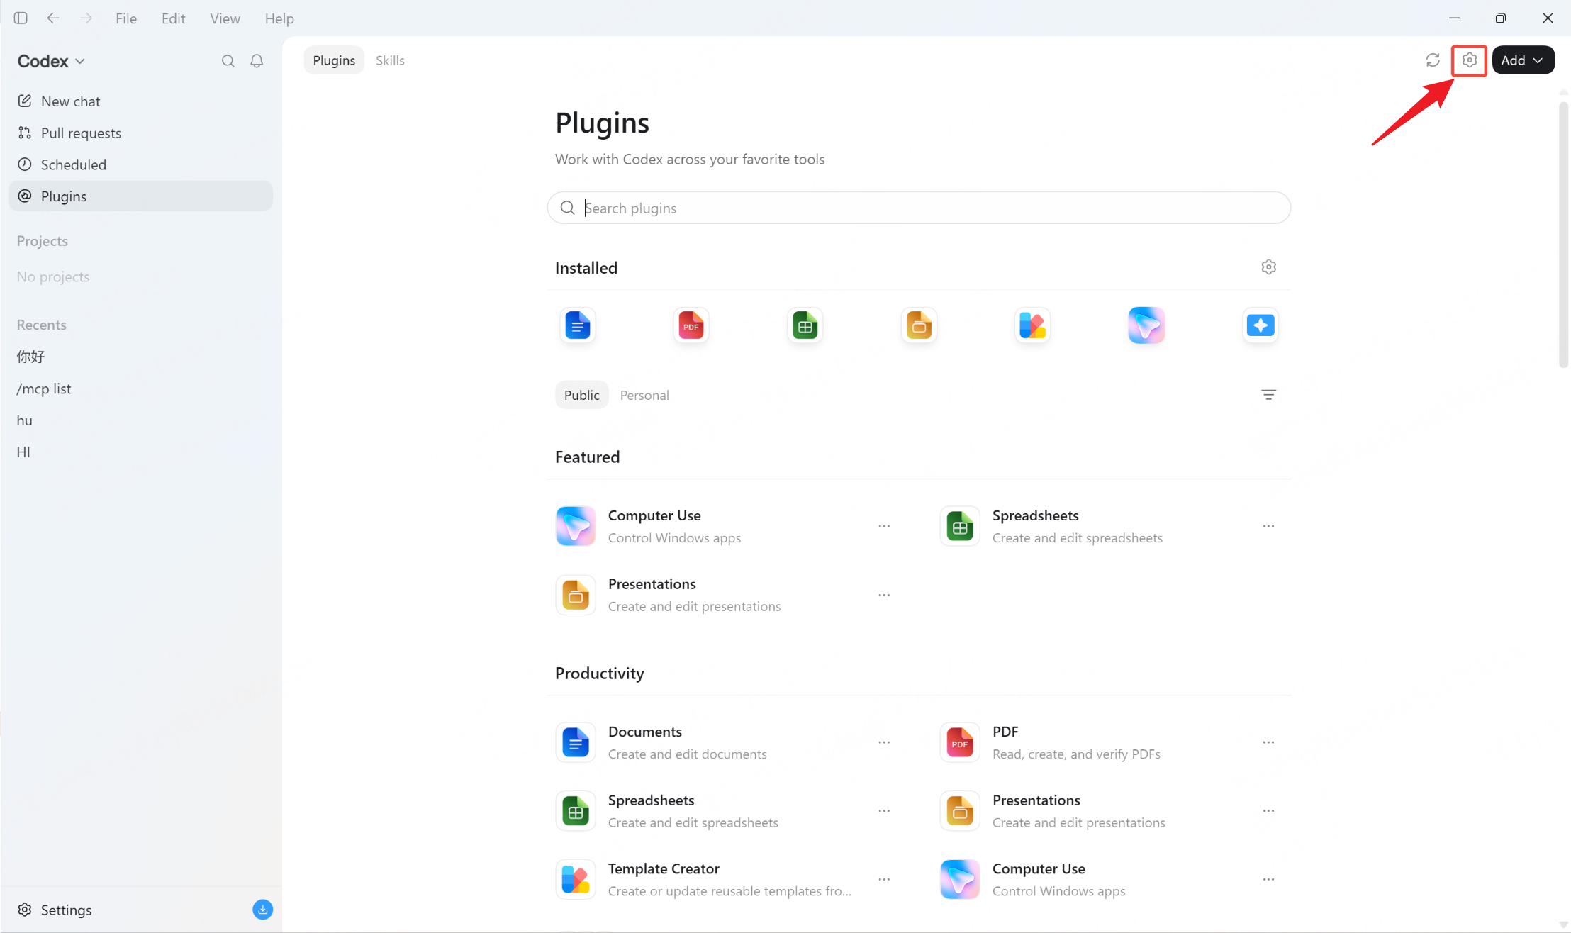Open Pull requests in sidebar
Viewport: 1571px width, 933px height.
click(x=140, y=133)
